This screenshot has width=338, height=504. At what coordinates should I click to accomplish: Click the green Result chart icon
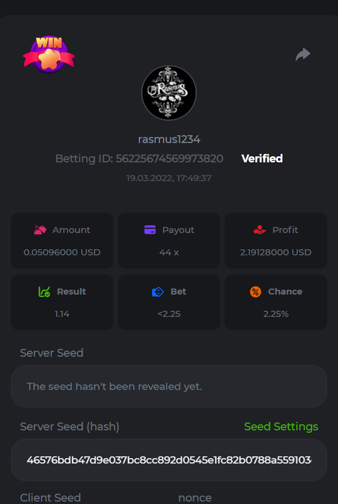[44, 292]
